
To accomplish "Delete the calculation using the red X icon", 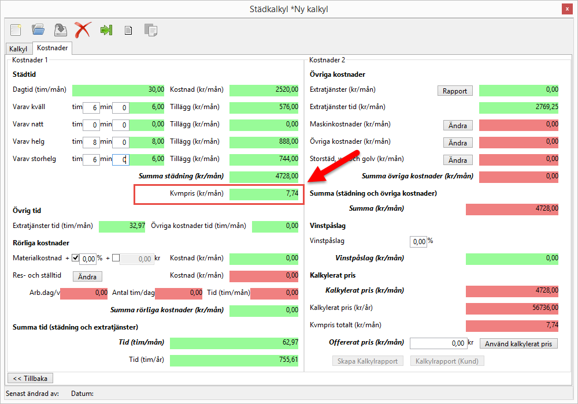I will tap(83, 30).
